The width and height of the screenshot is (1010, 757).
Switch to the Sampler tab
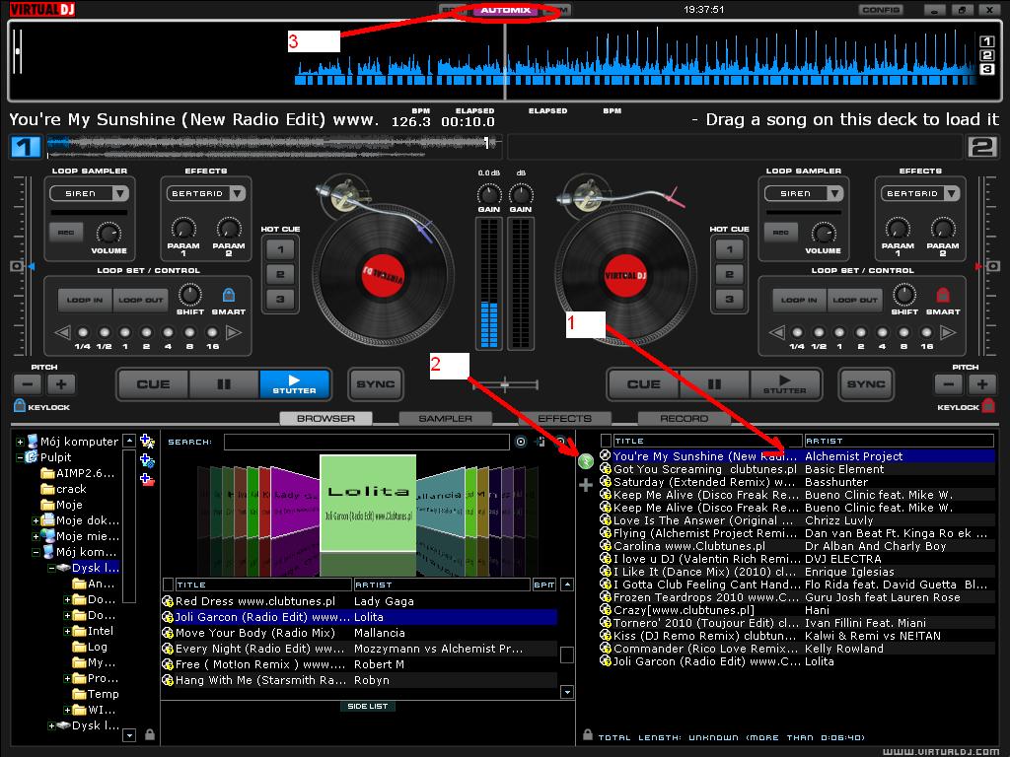coord(445,418)
